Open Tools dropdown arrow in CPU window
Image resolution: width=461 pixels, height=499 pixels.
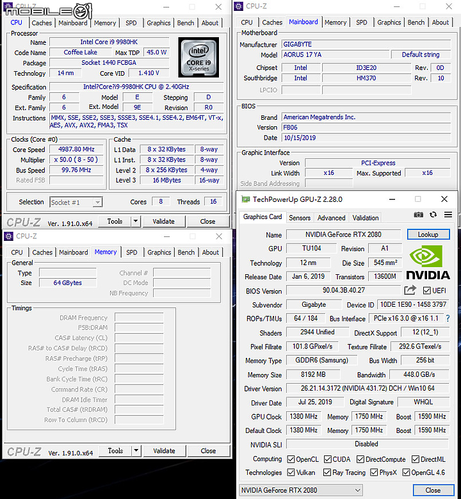click(136, 221)
